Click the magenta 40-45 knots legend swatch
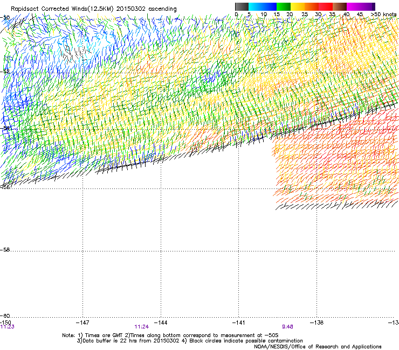399x350 pixels. click(354, 6)
